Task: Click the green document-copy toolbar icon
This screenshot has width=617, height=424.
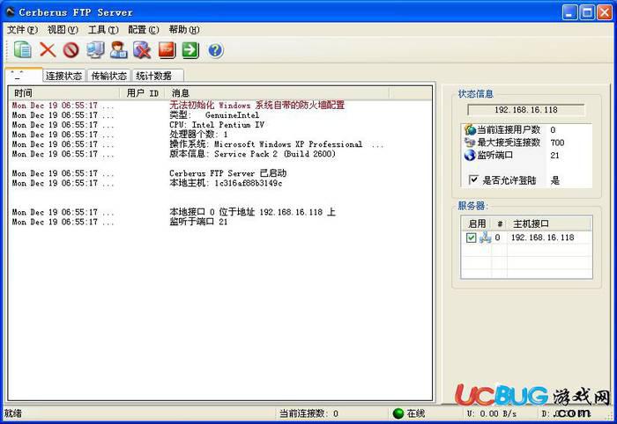Action: (22, 50)
